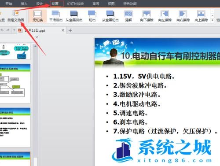Open the 幻灯片放映 ribbon tab
This screenshot has height=166, width=220.
point(75,4)
